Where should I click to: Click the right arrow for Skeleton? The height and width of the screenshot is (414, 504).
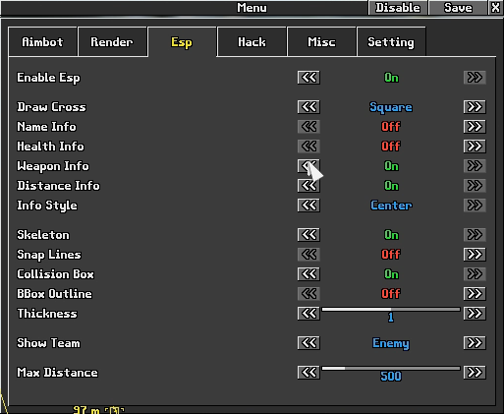tap(475, 235)
